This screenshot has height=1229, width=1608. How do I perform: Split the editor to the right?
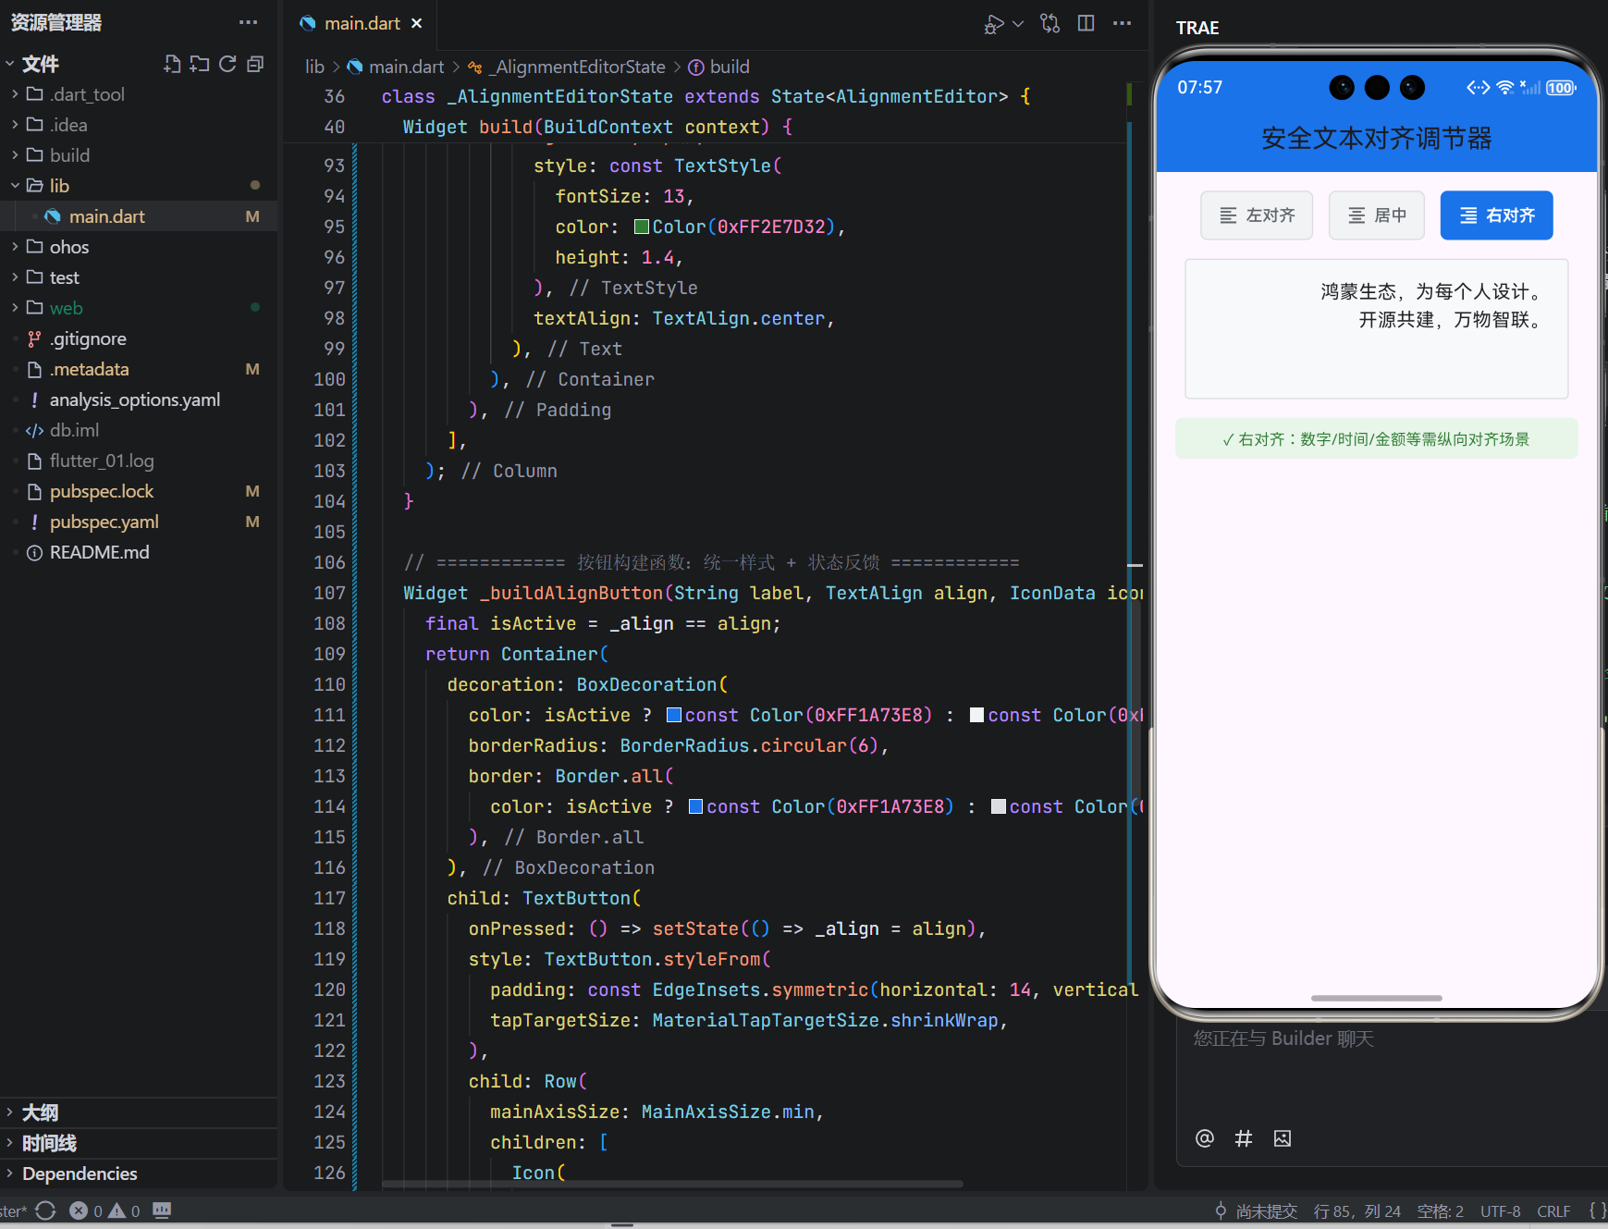(x=1086, y=23)
